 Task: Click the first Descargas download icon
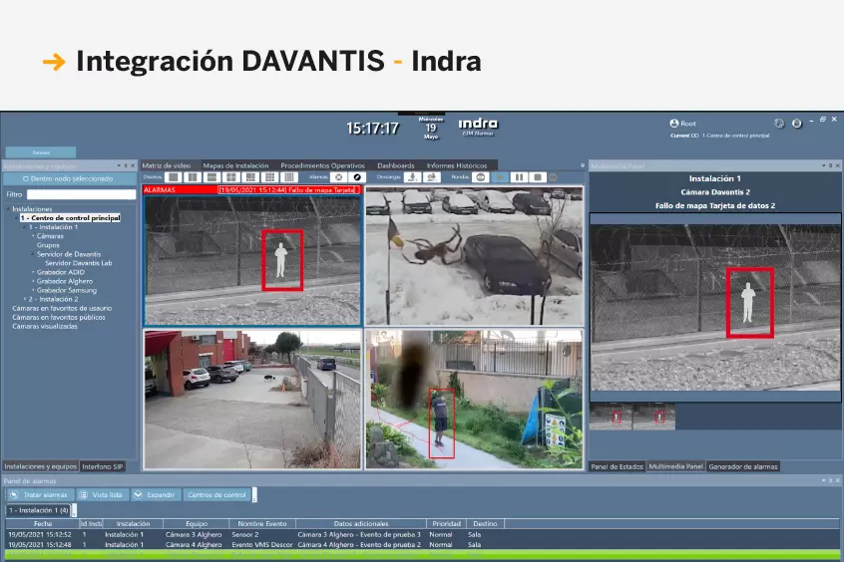tap(412, 177)
